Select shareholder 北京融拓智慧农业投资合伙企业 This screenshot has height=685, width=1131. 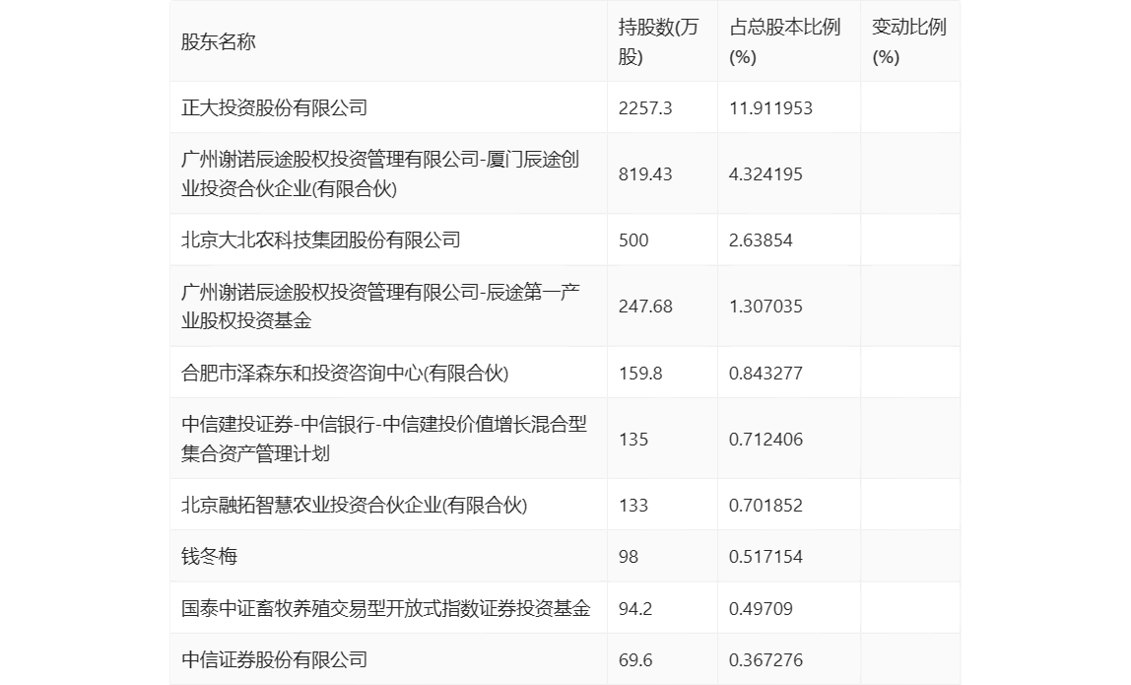point(354,505)
